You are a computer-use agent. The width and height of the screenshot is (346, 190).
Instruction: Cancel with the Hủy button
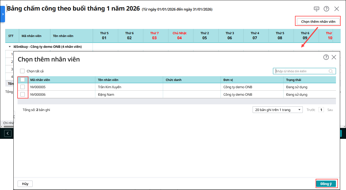tap(25, 184)
